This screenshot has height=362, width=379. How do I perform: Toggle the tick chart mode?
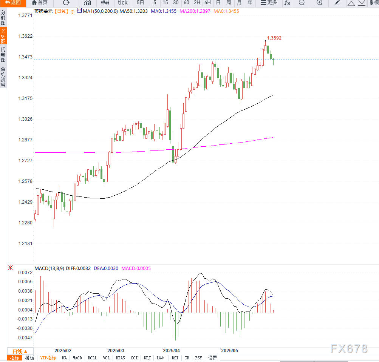coord(123,3)
